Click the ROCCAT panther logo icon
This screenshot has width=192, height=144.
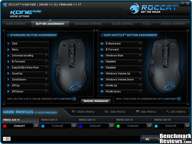coord(135,8)
